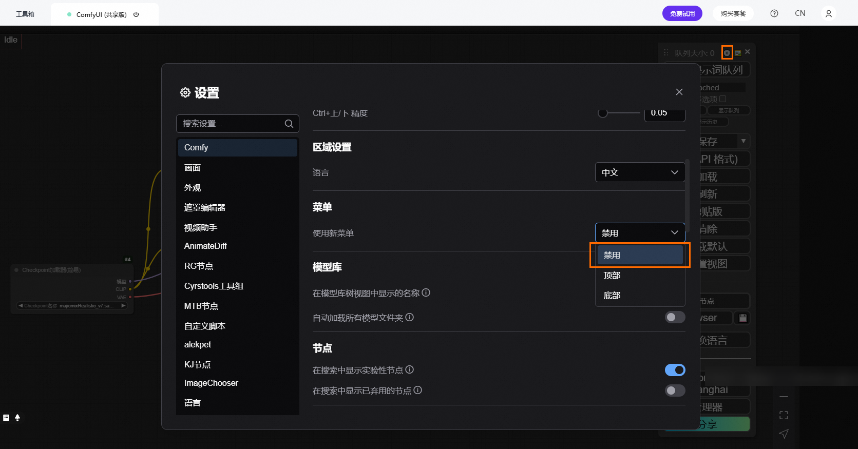Select Comfy settings category
858x449 pixels.
(x=238, y=147)
